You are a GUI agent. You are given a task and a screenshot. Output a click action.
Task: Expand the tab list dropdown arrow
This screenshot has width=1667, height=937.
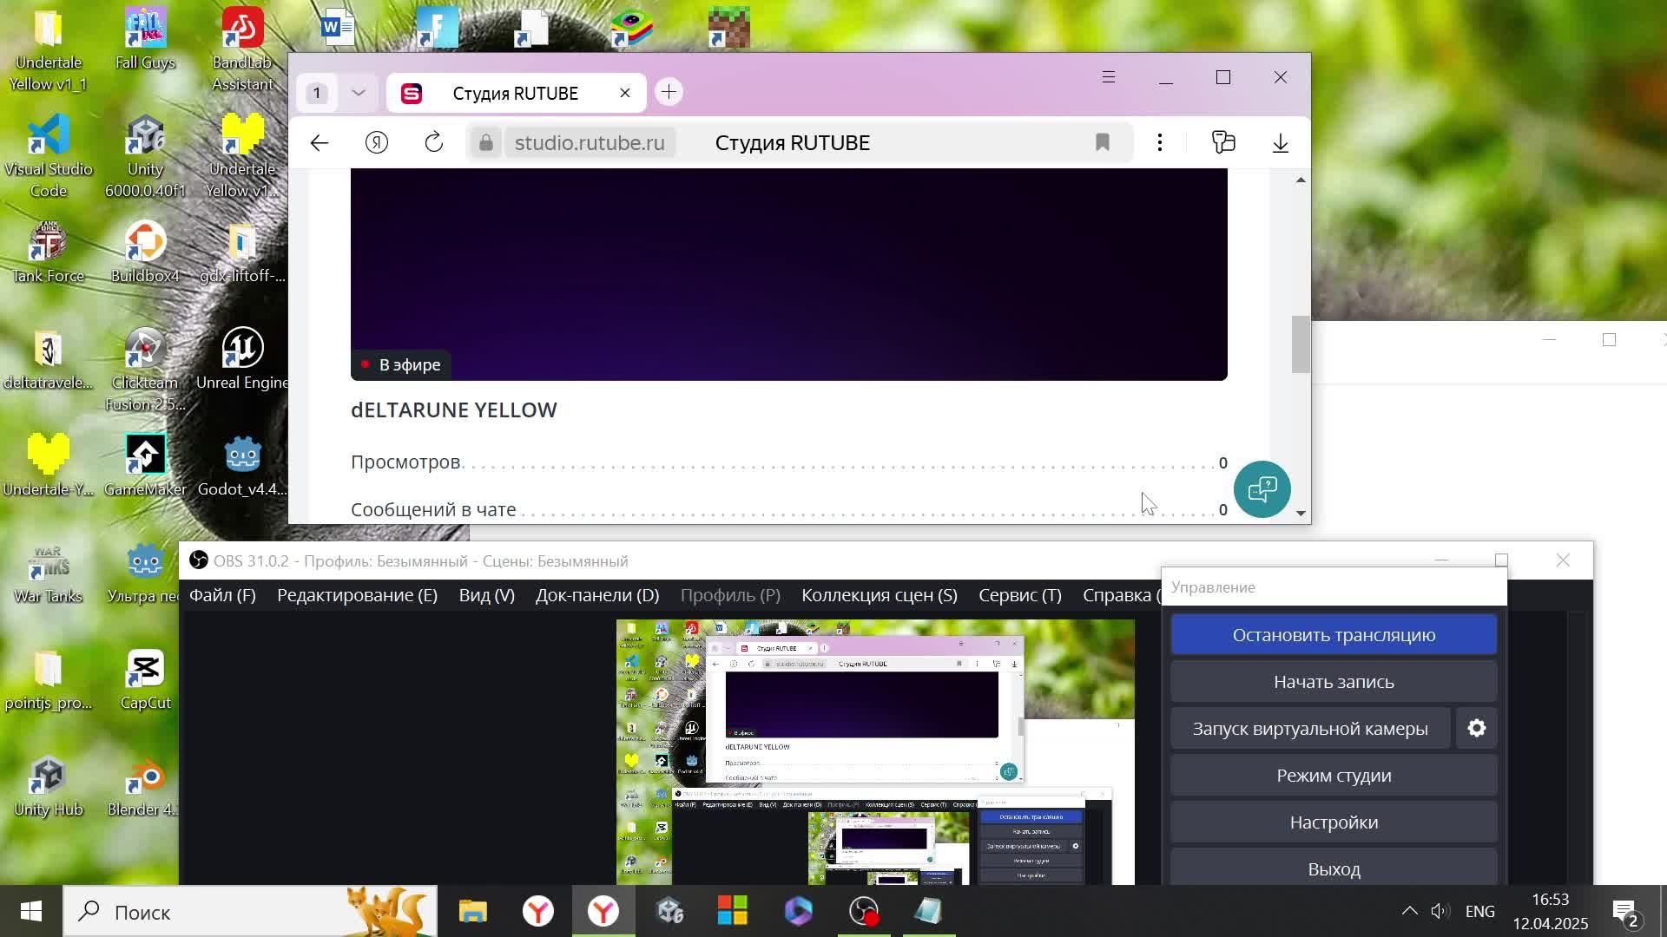tap(359, 93)
